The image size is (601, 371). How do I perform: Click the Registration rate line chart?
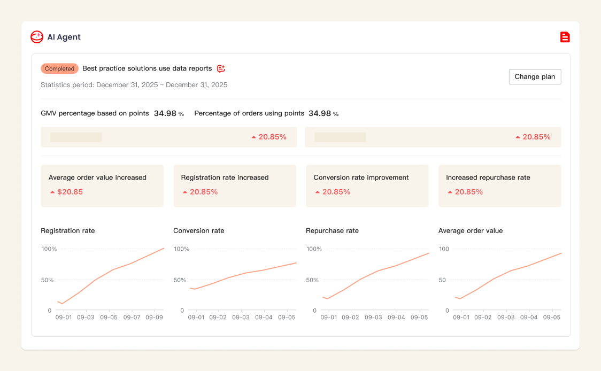[110, 278]
